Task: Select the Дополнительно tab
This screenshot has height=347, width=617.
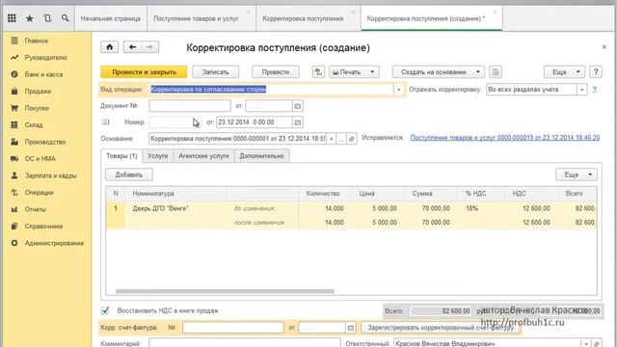Action: (261, 156)
